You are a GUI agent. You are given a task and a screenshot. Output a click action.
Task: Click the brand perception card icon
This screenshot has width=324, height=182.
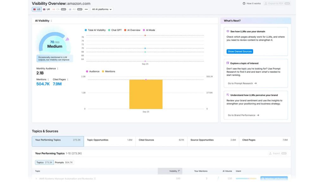tap(228, 95)
